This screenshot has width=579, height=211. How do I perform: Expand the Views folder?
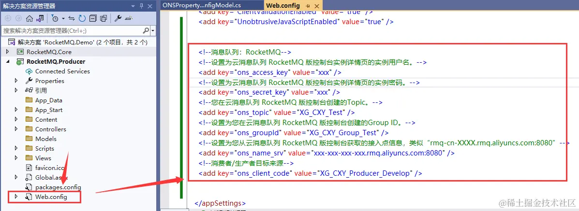[16, 158]
